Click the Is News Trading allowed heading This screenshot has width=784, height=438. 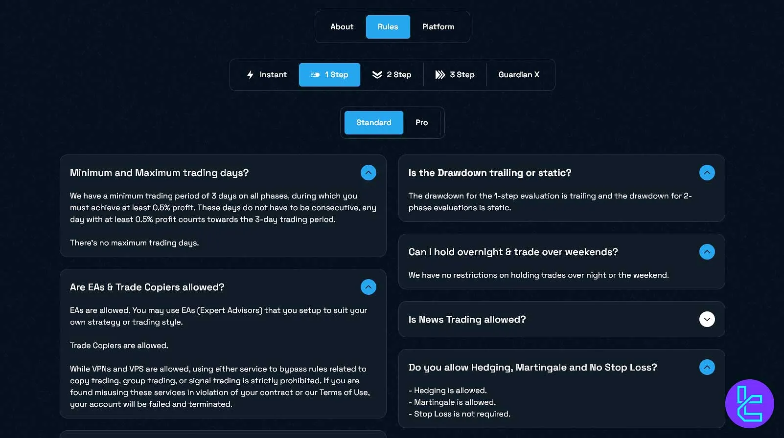click(x=467, y=319)
